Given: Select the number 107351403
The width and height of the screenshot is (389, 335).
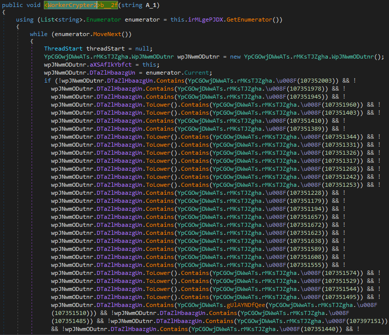Looking at the screenshot, I should coord(340,113).
